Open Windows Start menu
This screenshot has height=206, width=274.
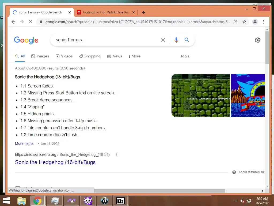(6, 201)
